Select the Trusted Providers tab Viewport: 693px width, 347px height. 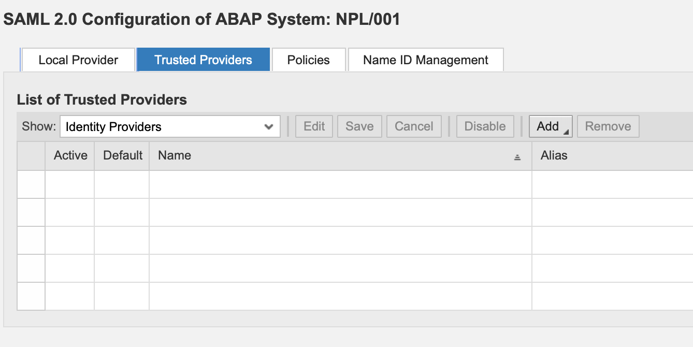203,60
